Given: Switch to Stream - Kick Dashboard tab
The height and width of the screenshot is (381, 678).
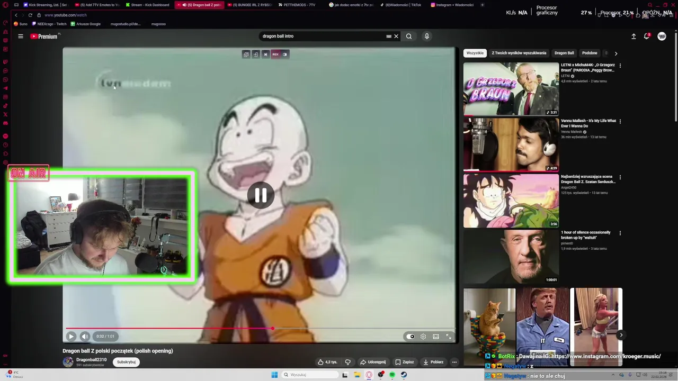Looking at the screenshot, I should click(148, 5).
